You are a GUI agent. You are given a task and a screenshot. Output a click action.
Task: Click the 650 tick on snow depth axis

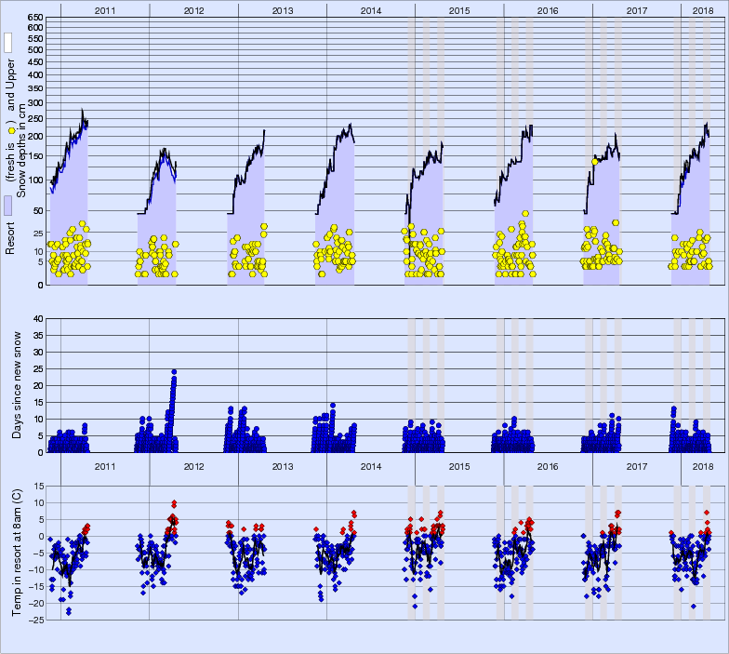34,18
